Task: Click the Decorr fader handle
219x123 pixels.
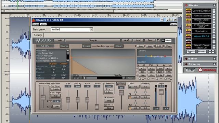Action: click(97, 107)
